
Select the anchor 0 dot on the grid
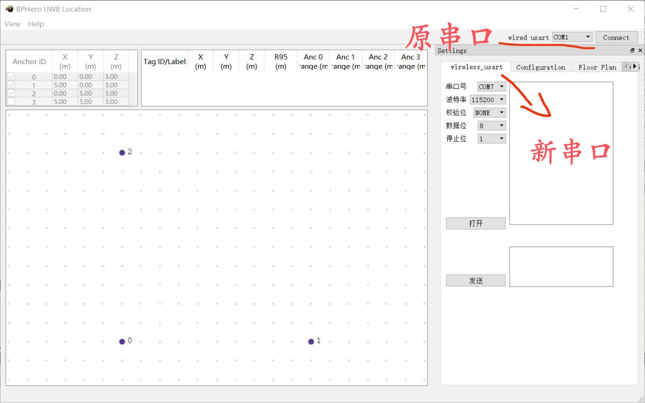click(x=122, y=341)
